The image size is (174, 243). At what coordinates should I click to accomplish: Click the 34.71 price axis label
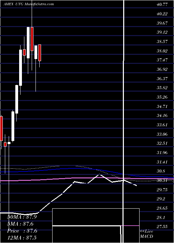pyautogui.click(x=162, y=106)
